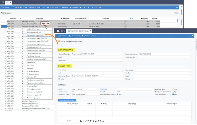This screenshot has width=197, height=125.
Task: Toggle the Υποκ/τα πελατών checkbox
Action: [x=173, y=94]
